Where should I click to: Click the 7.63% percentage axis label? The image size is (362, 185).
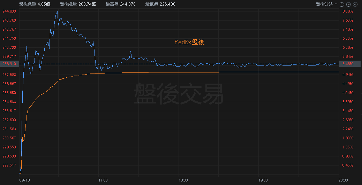348,20
